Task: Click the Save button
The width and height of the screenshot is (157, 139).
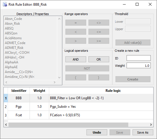Action: click(120, 132)
